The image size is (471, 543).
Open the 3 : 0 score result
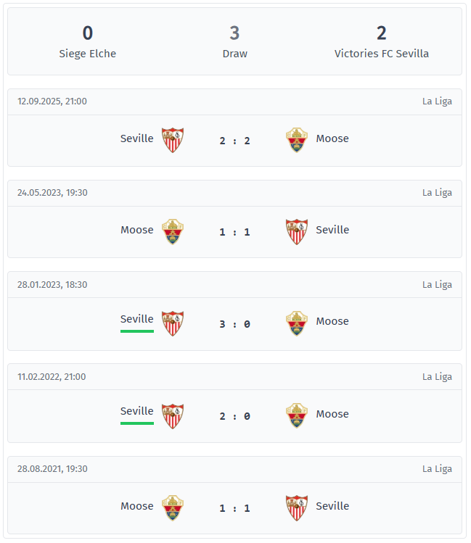click(x=234, y=324)
